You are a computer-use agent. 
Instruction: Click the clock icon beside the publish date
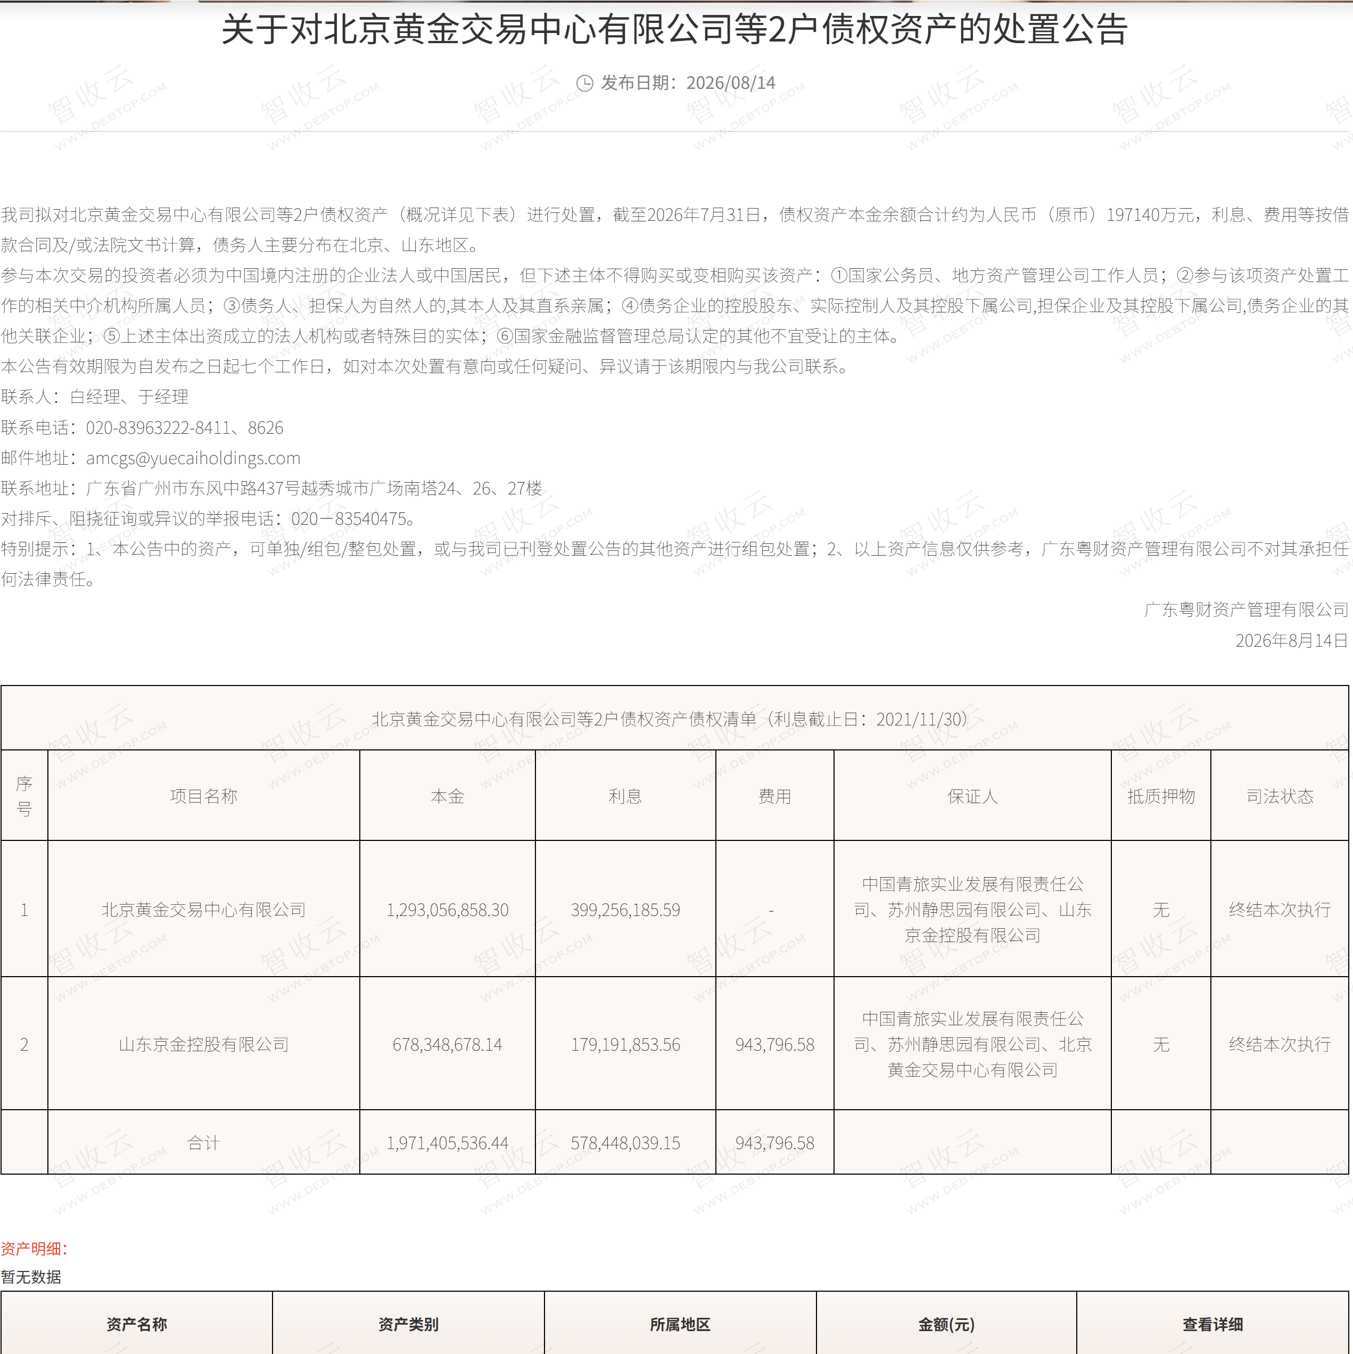click(x=584, y=84)
